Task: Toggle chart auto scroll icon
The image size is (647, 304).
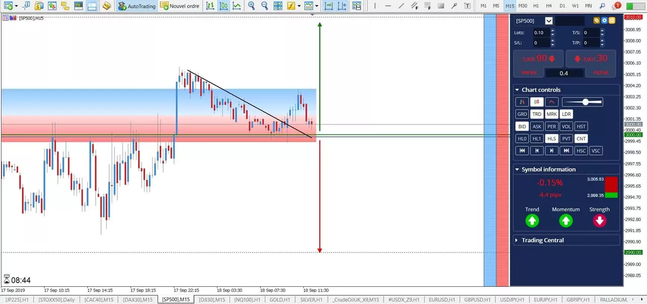Action: point(329,6)
